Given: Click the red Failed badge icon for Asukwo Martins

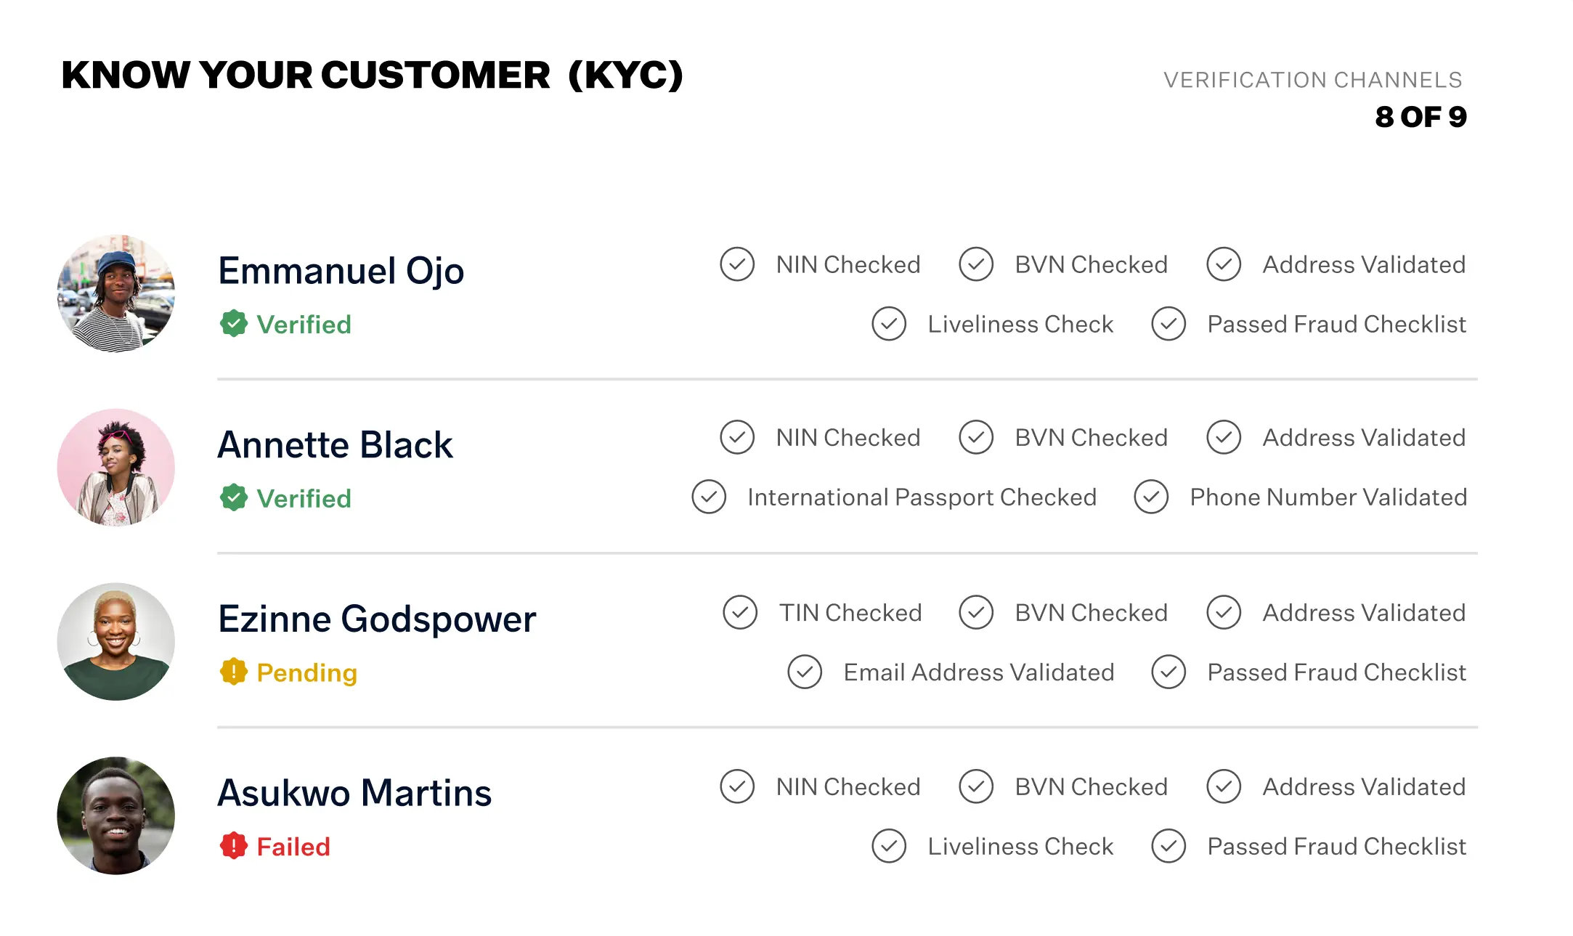Looking at the screenshot, I should pyautogui.click(x=234, y=846).
